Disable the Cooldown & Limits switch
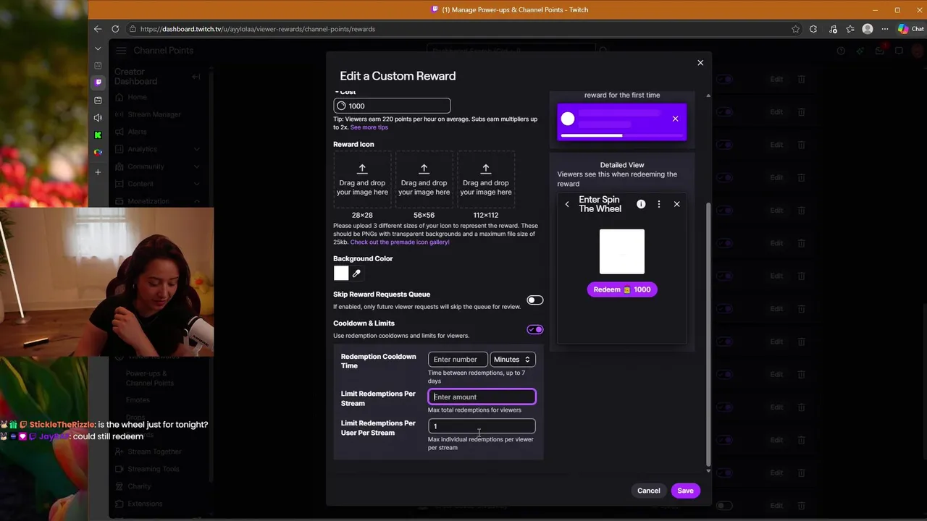The width and height of the screenshot is (927, 521). (x=534, y=329)
